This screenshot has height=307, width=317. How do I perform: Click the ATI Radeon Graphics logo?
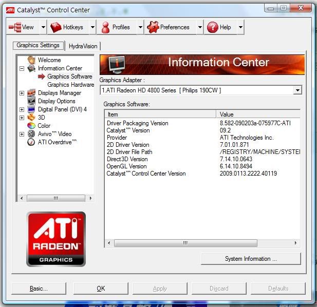click(56, 239)
